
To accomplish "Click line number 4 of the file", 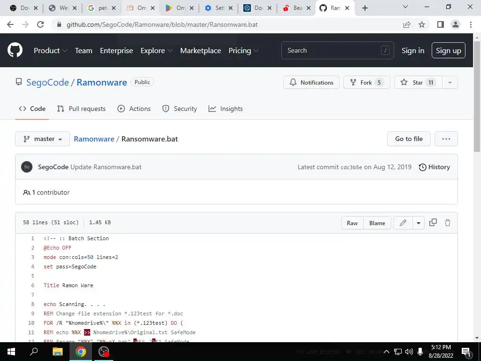I will (x=32, y=267).
